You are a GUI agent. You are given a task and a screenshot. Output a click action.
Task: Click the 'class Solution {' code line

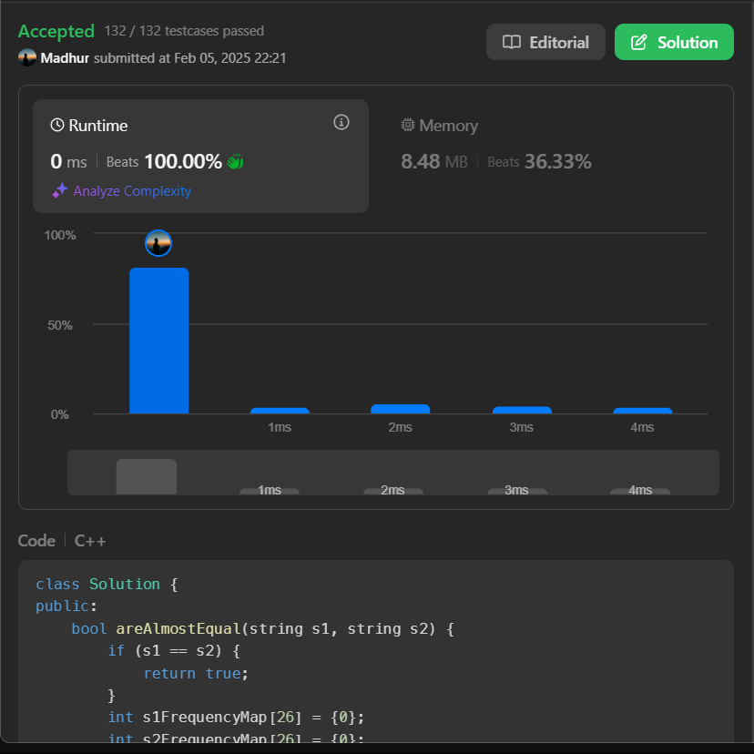(x=107, y=584)
